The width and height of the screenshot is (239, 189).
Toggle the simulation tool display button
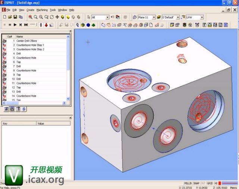41,25
